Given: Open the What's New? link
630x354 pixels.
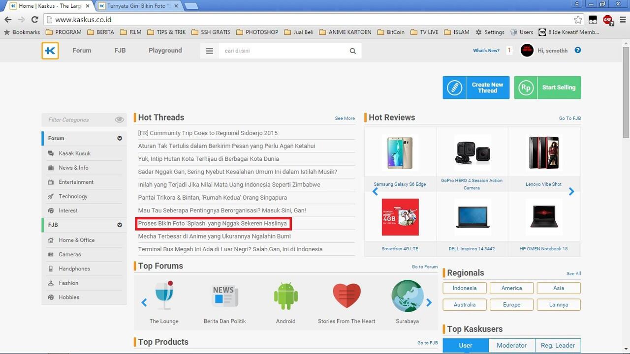Looking at the screenshot, I should (486, 51).
